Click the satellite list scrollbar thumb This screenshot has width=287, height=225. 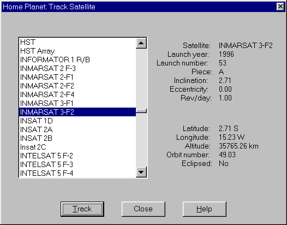tap(141, 111)
